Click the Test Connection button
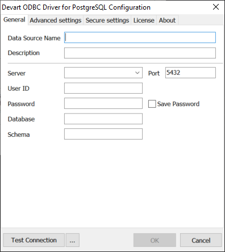The image size is (225, 252). tap(34, 240)
